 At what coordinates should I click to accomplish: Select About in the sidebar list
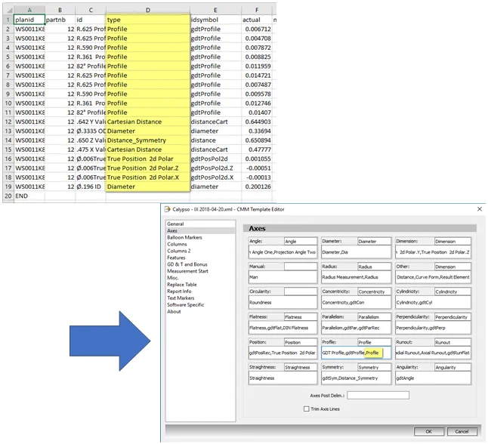tap(174, 311)
